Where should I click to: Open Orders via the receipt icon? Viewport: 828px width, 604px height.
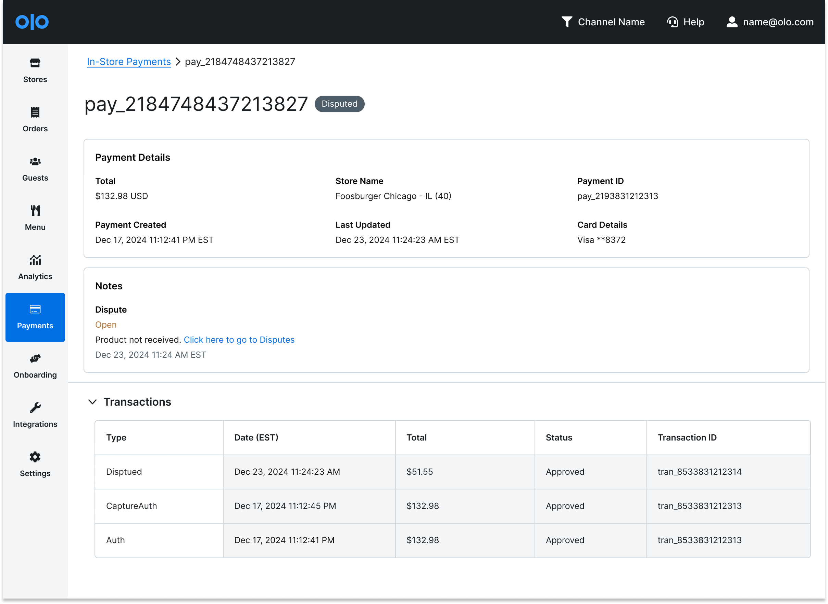35,112
